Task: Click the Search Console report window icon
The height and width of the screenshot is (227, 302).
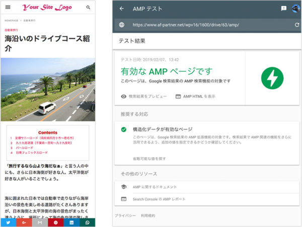Action: coord(124,199)
